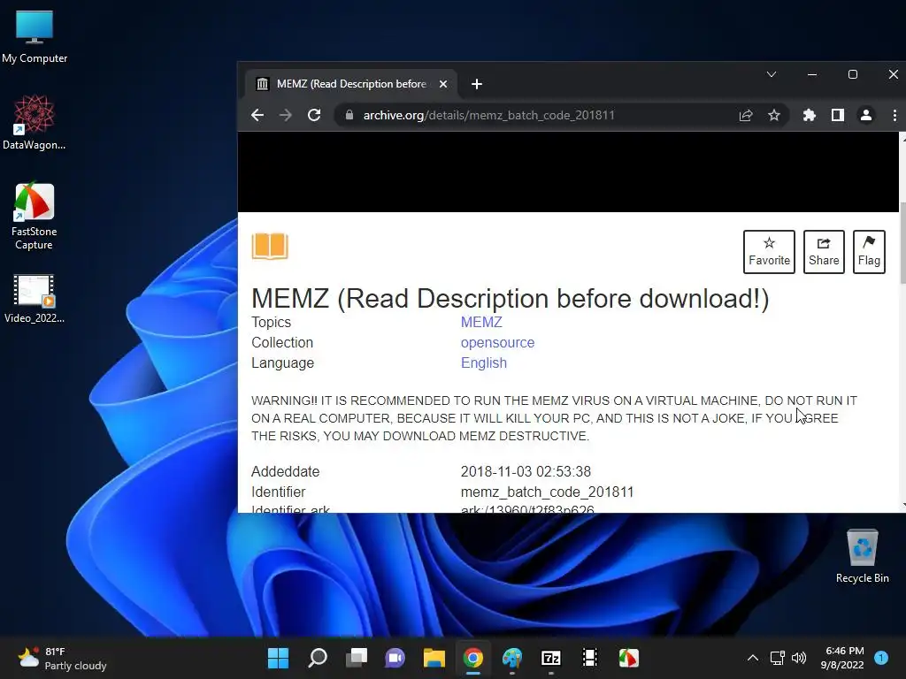Open network status in tray
Screen dimensions: 906x679
(x=777, y=658)
